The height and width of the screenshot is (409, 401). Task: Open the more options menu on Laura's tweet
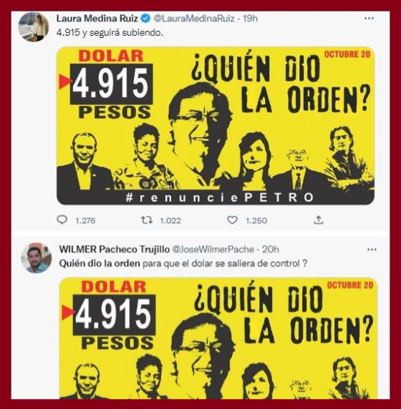click(x=369, y=19)
